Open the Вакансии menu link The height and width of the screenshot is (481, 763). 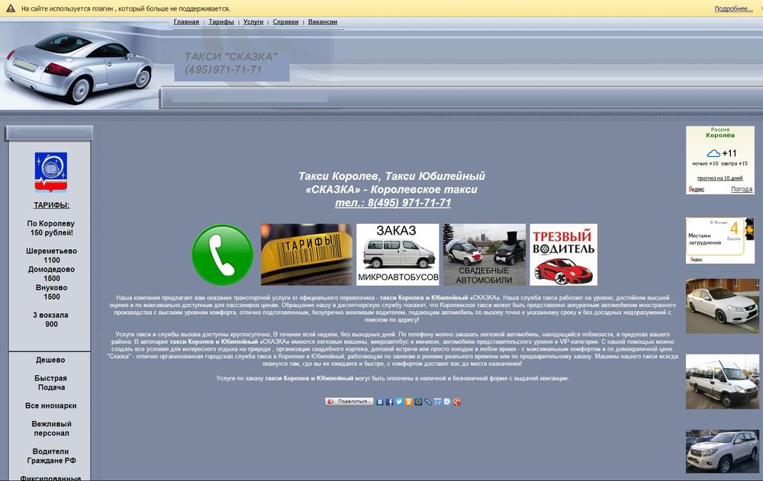click(x=323, y=22)
